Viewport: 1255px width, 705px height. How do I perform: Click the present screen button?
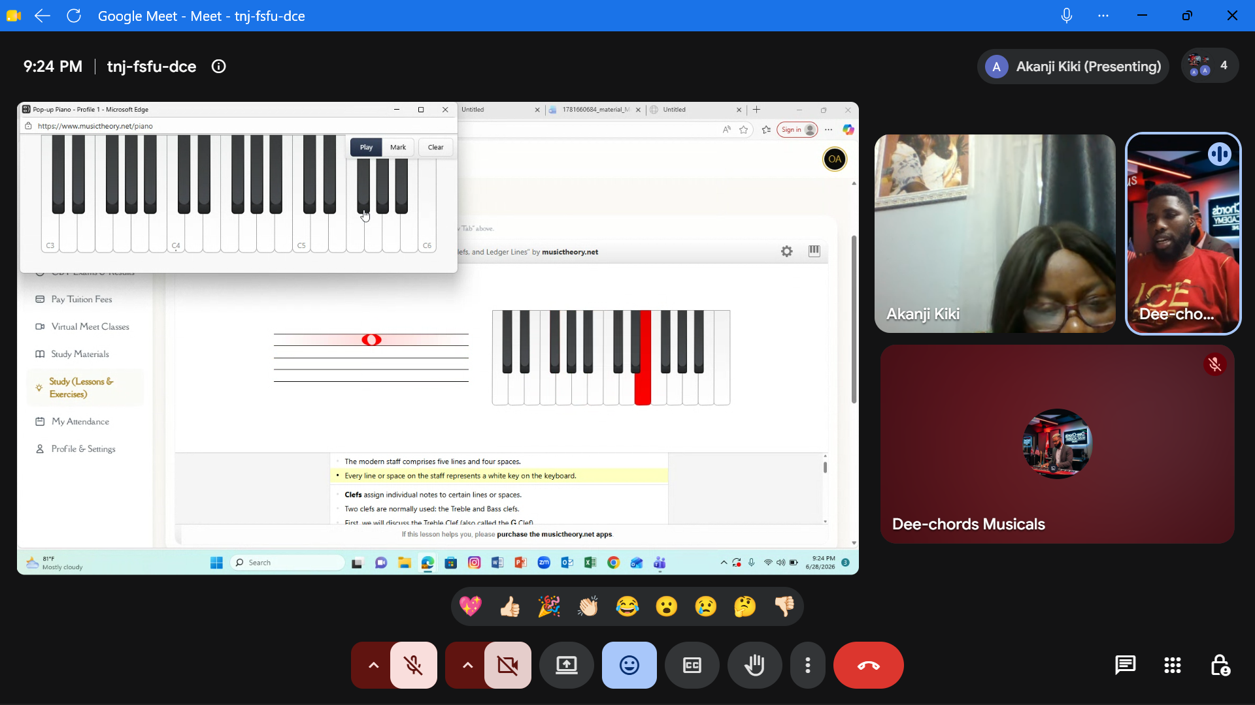pos(567,665)
